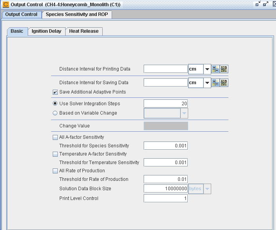Click sliders icon beside Printing Data interval
This screenshot has width=276, height=230.
click(x=224, y=69)
